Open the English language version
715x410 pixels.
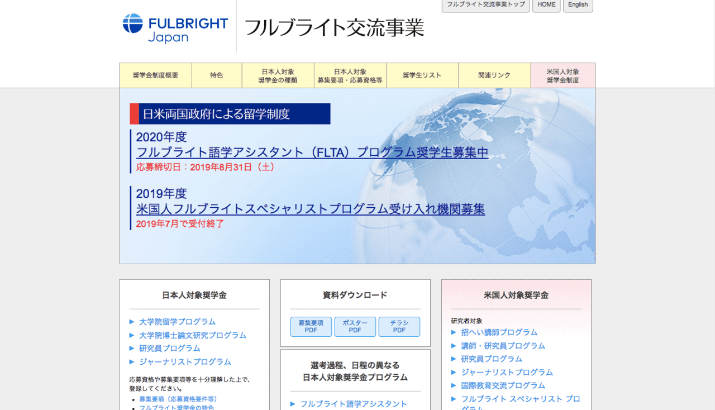coord(578,5)
